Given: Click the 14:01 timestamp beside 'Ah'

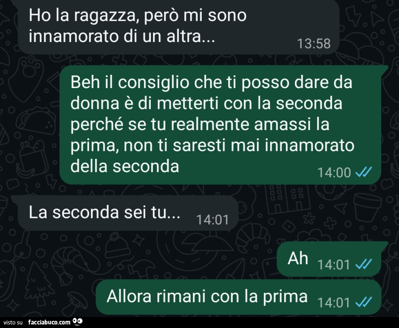Looking at the screenshot, I should click(x=334, y=265).
